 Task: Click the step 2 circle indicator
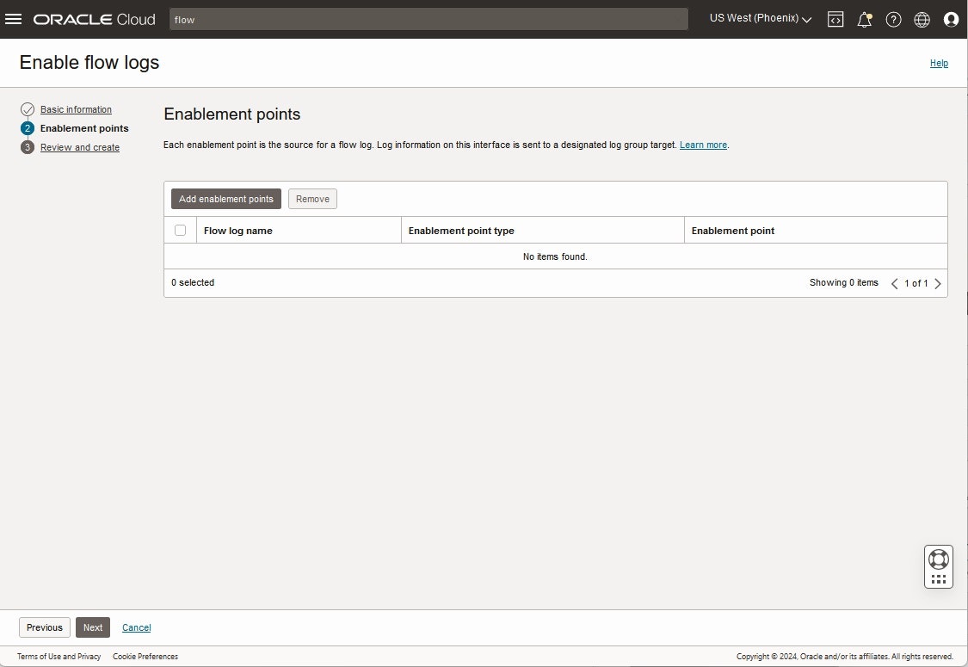tap(28, 128)
